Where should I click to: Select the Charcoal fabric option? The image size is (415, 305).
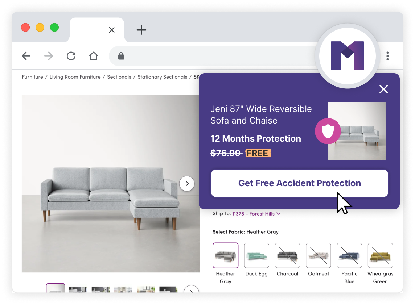coord(287,255)
